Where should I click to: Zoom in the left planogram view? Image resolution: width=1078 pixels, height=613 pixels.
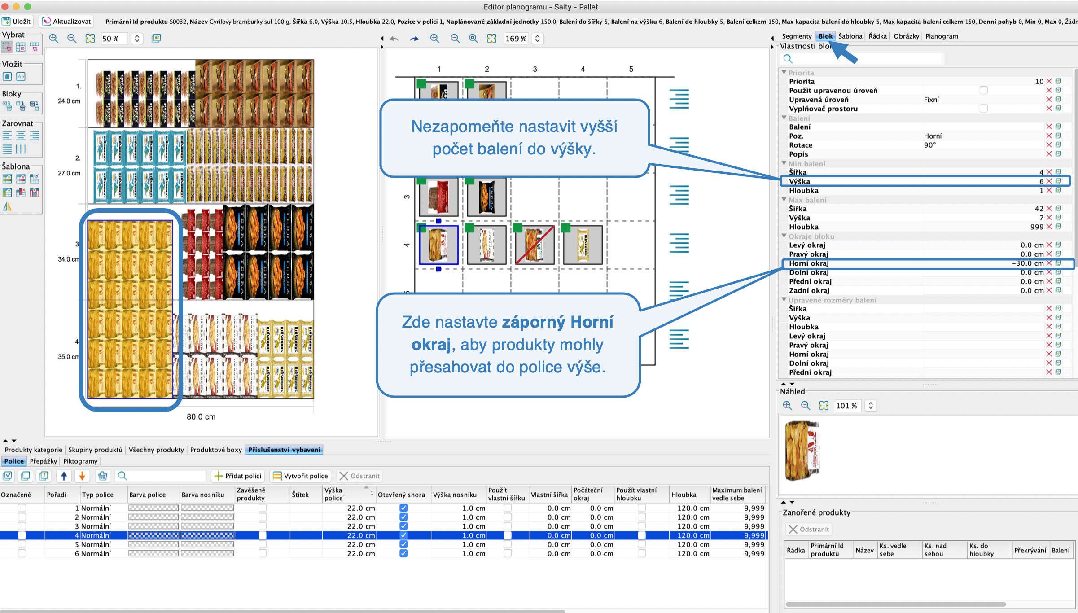[x=54, y=39]
